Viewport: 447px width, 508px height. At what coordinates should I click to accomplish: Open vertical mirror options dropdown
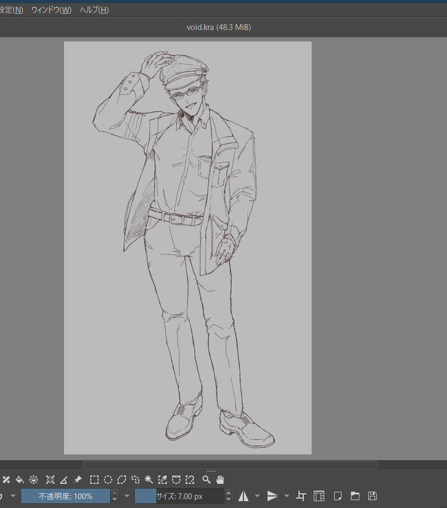click(286, 496)
